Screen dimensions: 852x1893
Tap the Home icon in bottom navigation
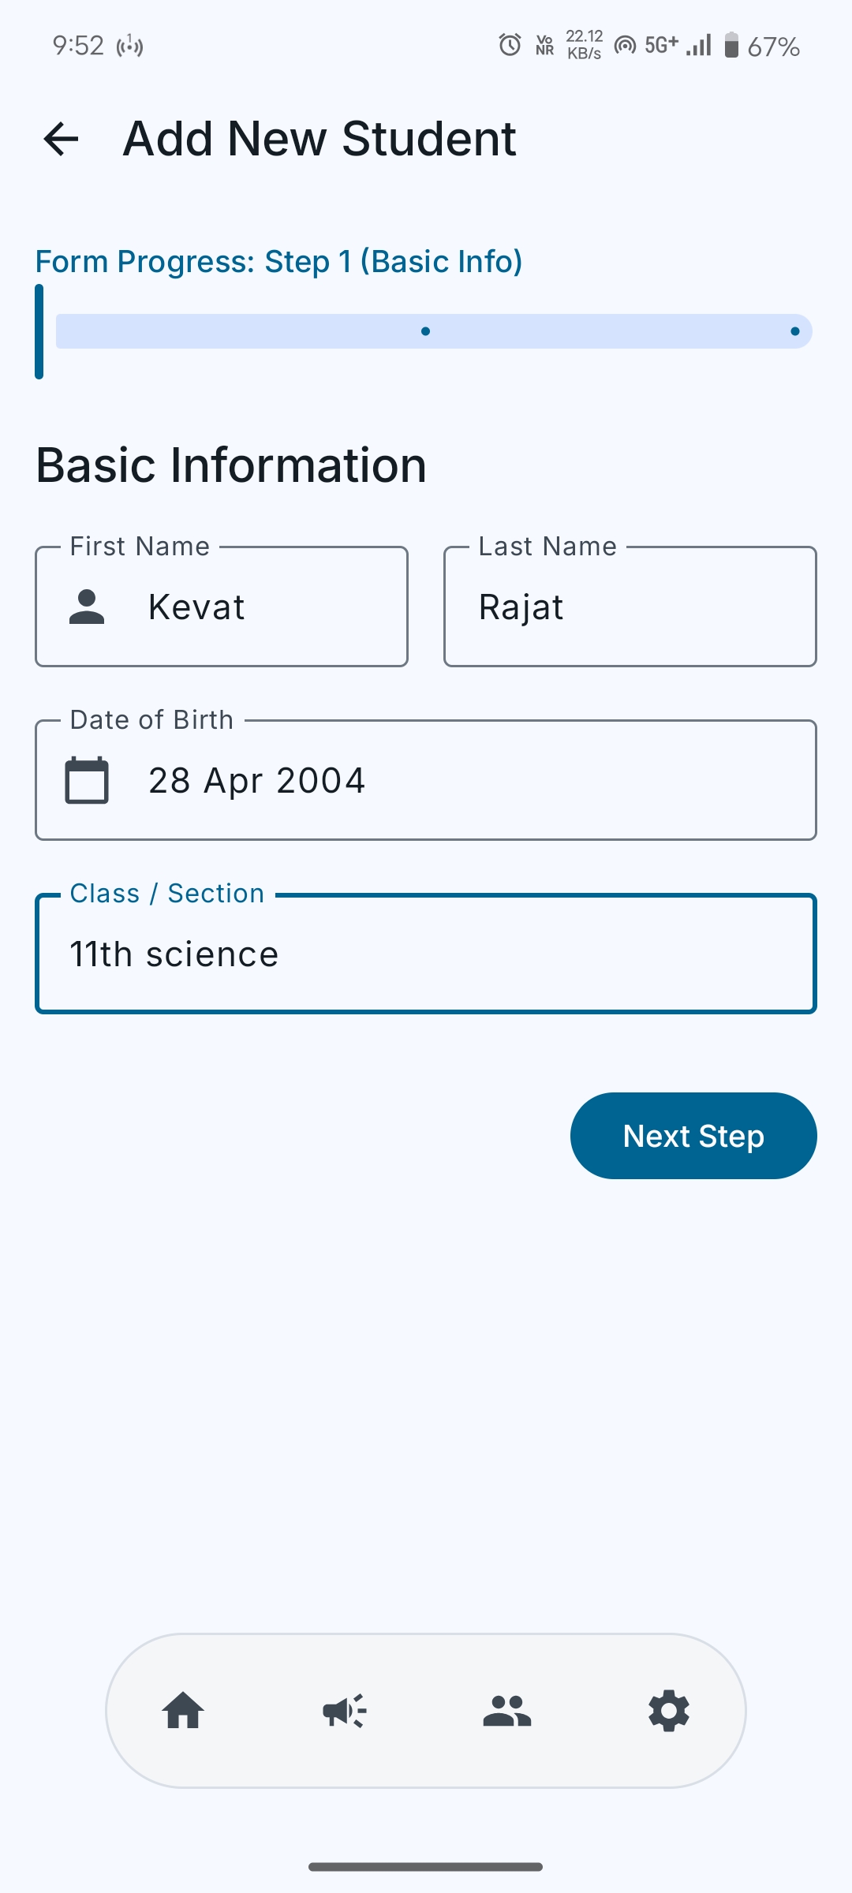click(183, 1712)
